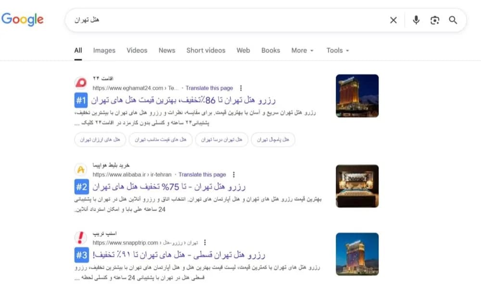The width and height of the screenshot is (481, 284).
Task: Translate the alibaba.ir result page
Action: pyautogui.click(x=202, y=175)
